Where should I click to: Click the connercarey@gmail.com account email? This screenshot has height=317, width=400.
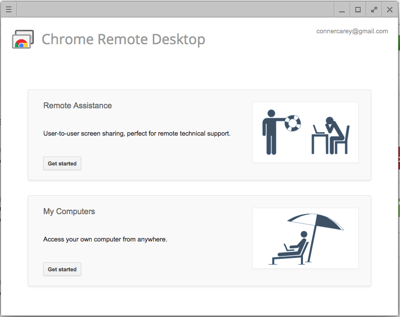(352, 31)
